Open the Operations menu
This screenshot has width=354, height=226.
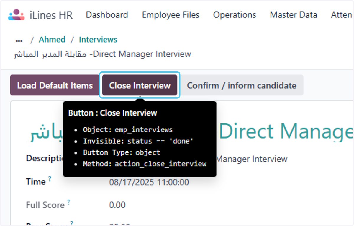coord(235,15)
